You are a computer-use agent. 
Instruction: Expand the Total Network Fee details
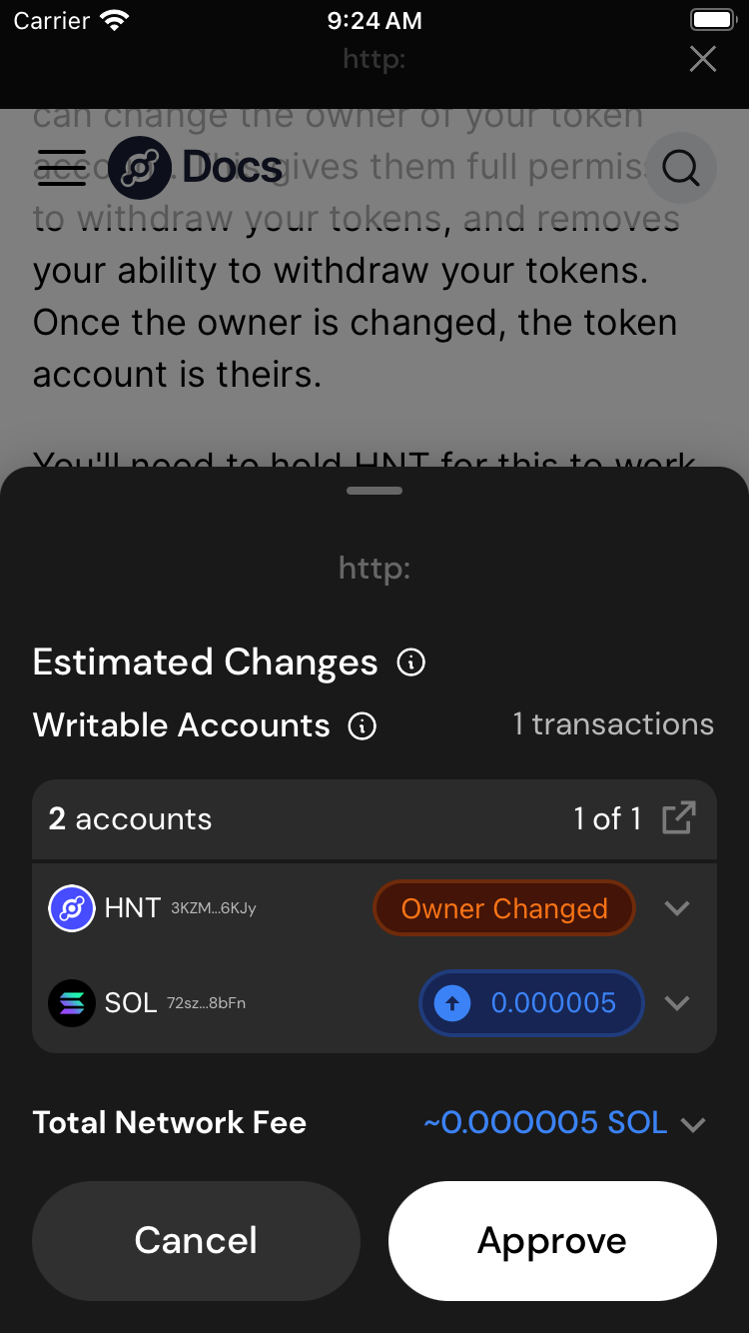click(x=693, y=1124)
